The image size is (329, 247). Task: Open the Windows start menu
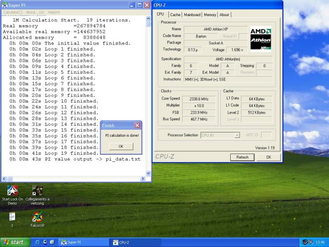[x=15, y=242]
